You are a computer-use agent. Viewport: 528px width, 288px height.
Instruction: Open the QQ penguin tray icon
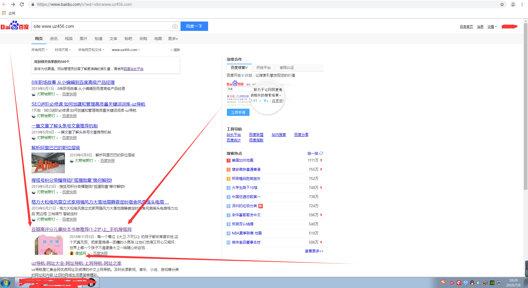472,283
